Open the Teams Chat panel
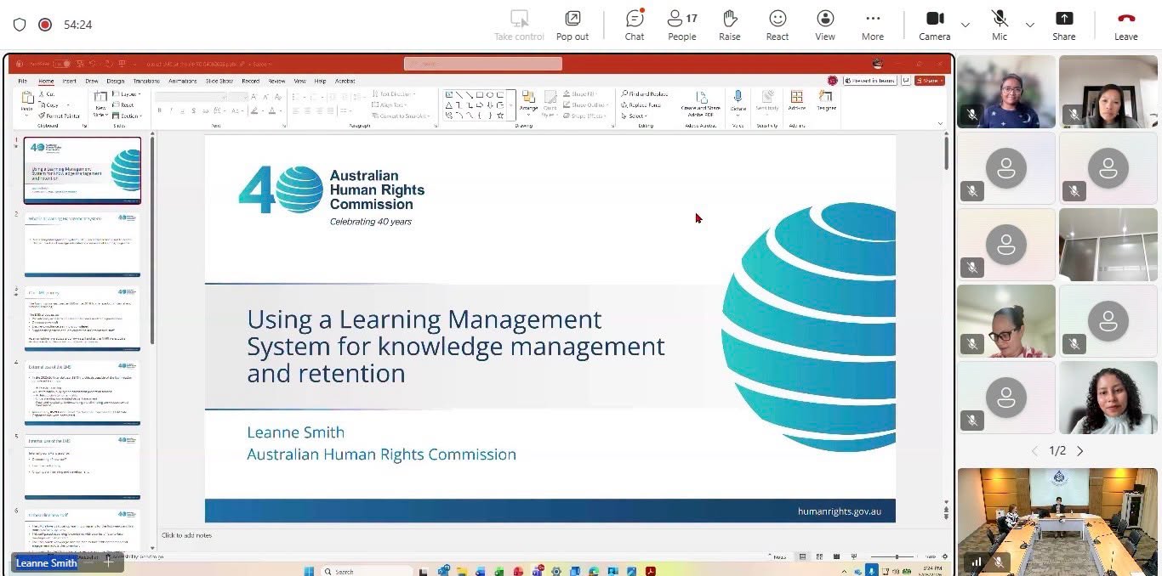The height and width of the screenshot is (576, 1162). [x=635, y=25]
